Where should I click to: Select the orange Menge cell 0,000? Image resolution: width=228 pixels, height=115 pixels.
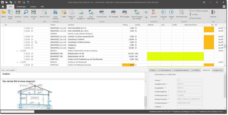128,65
